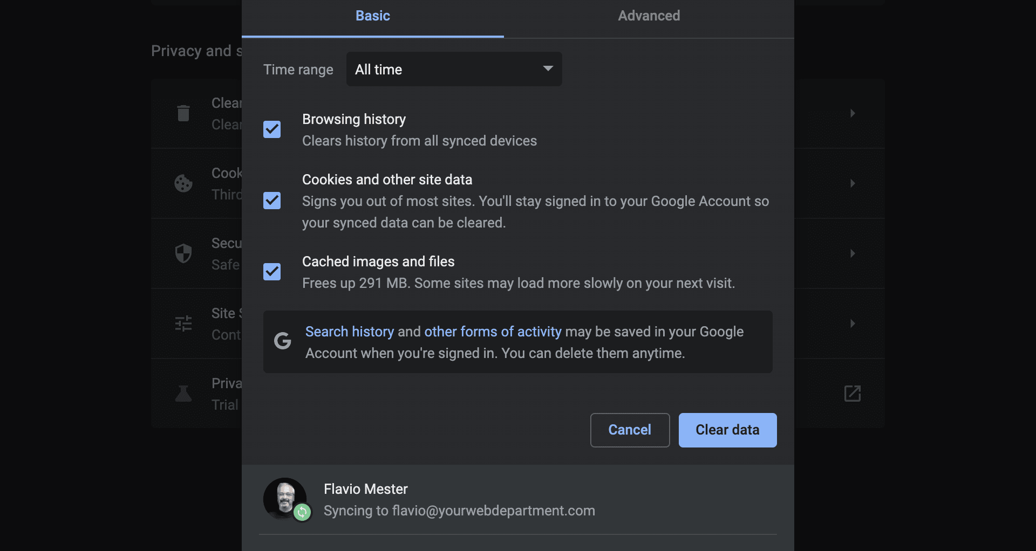Select the Basic tab

point(372,16)
